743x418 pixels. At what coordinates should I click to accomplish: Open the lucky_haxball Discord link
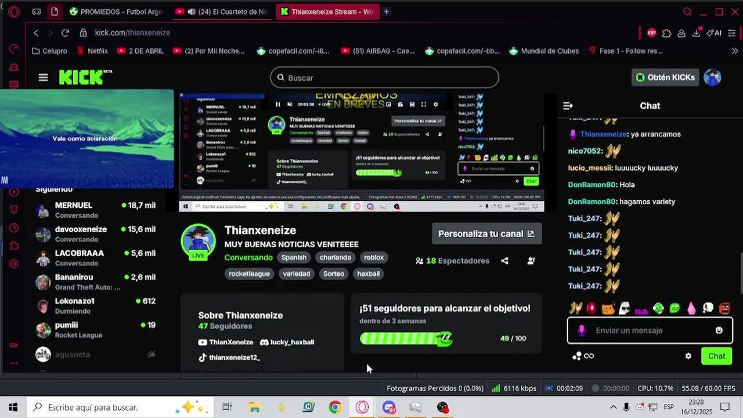coord(287,342)
